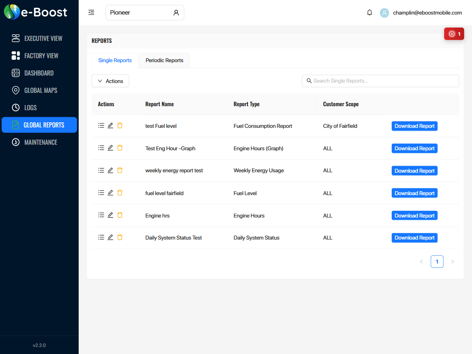Screen dimensions: 472x354
Task: Click inside the Search Single Reports field
Action: click(x=380, y=81)
